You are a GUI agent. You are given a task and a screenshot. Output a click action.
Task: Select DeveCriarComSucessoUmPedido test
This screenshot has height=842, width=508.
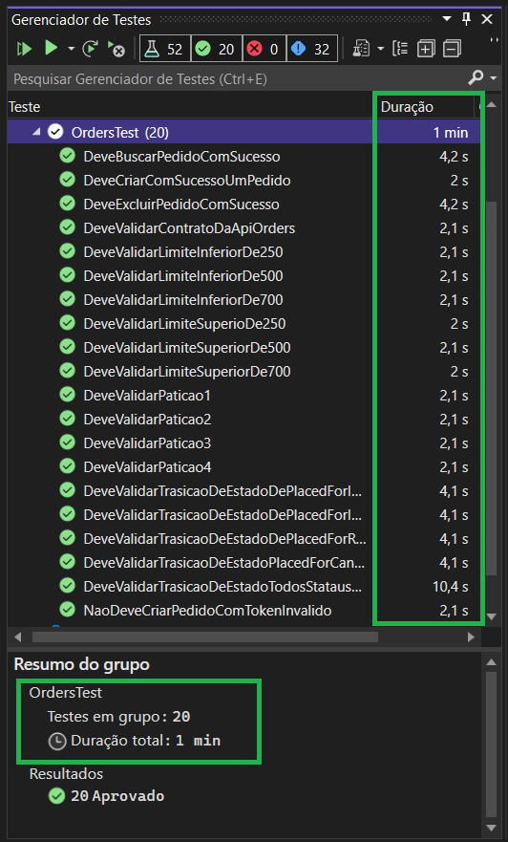pos(186,181)
